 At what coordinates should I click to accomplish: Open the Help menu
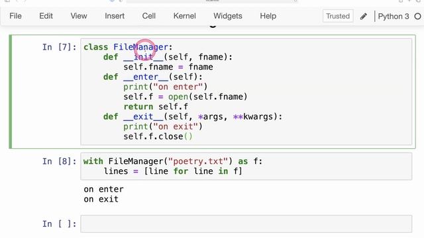(268, 16)
